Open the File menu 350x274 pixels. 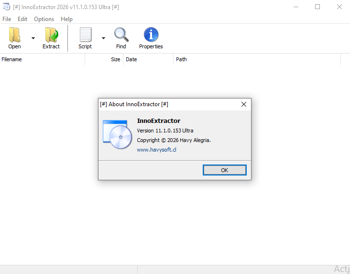click(x=7, y=19)
